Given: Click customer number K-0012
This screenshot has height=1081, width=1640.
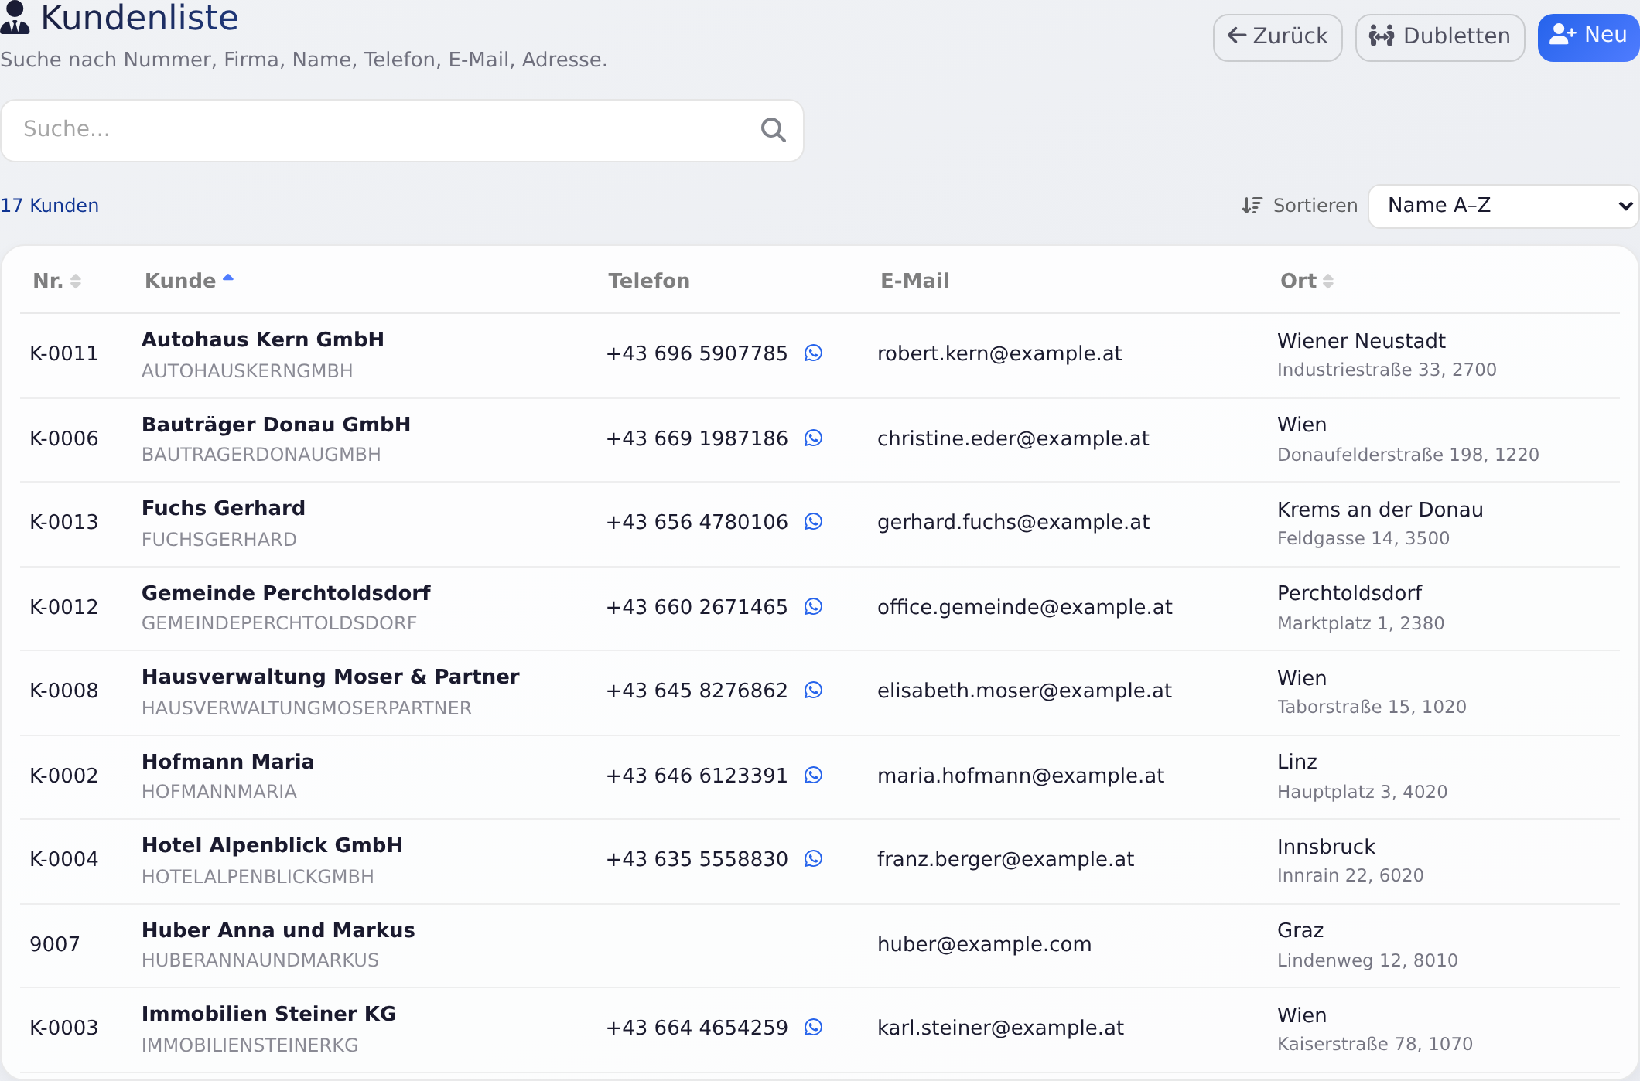Looking at the screenshot, I should coord(64,607).
